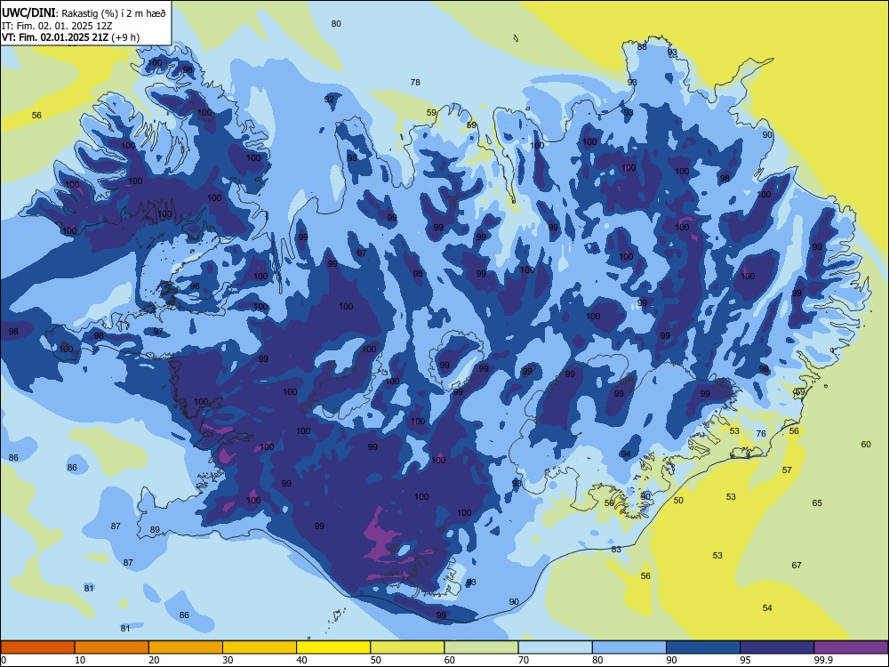The width and height of the screenshot is (889, 667).
Task: Click the 99.9 tick label in legend
Action: (x=822, y=660)
